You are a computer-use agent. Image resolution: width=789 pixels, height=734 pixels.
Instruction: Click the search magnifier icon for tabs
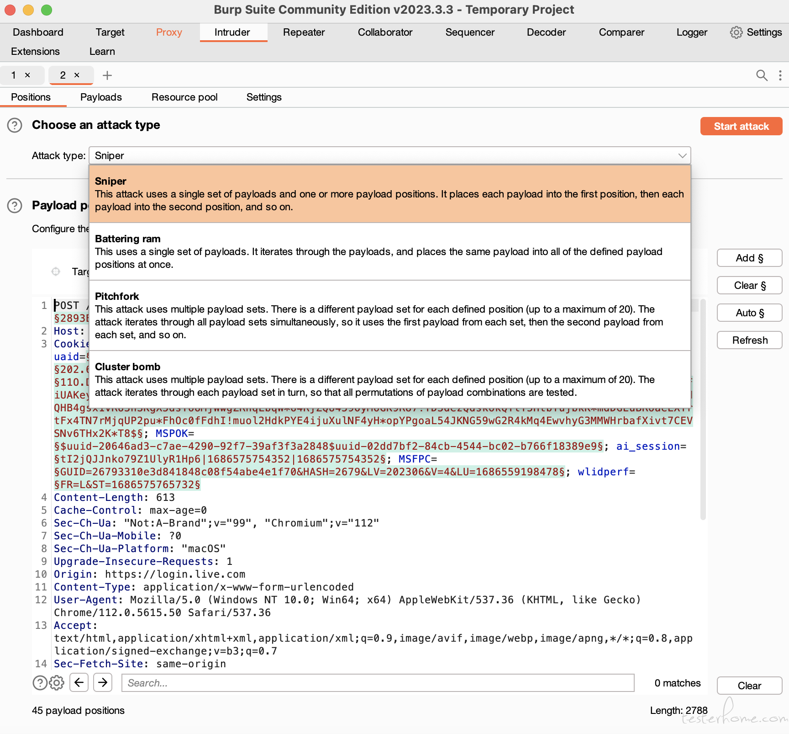(x=762, y=75)
